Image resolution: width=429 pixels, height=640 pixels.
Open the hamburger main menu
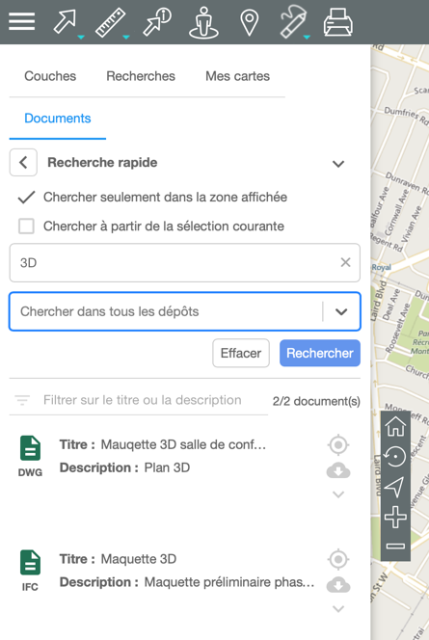coord(21,21)
